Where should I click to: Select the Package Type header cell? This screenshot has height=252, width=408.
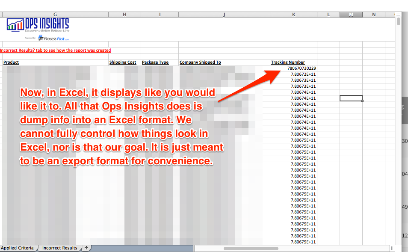pos(155,62)
